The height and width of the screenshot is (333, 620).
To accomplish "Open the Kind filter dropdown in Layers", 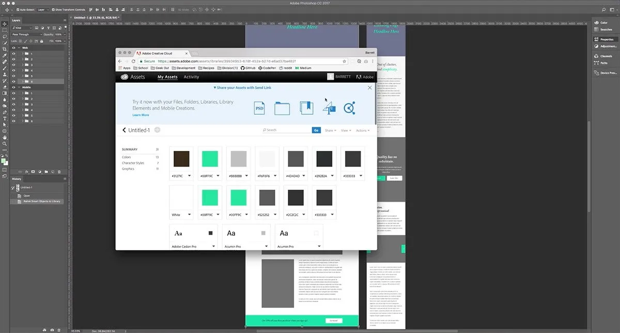I will 22,27.
